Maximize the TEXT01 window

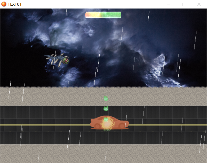pos(184,4)
